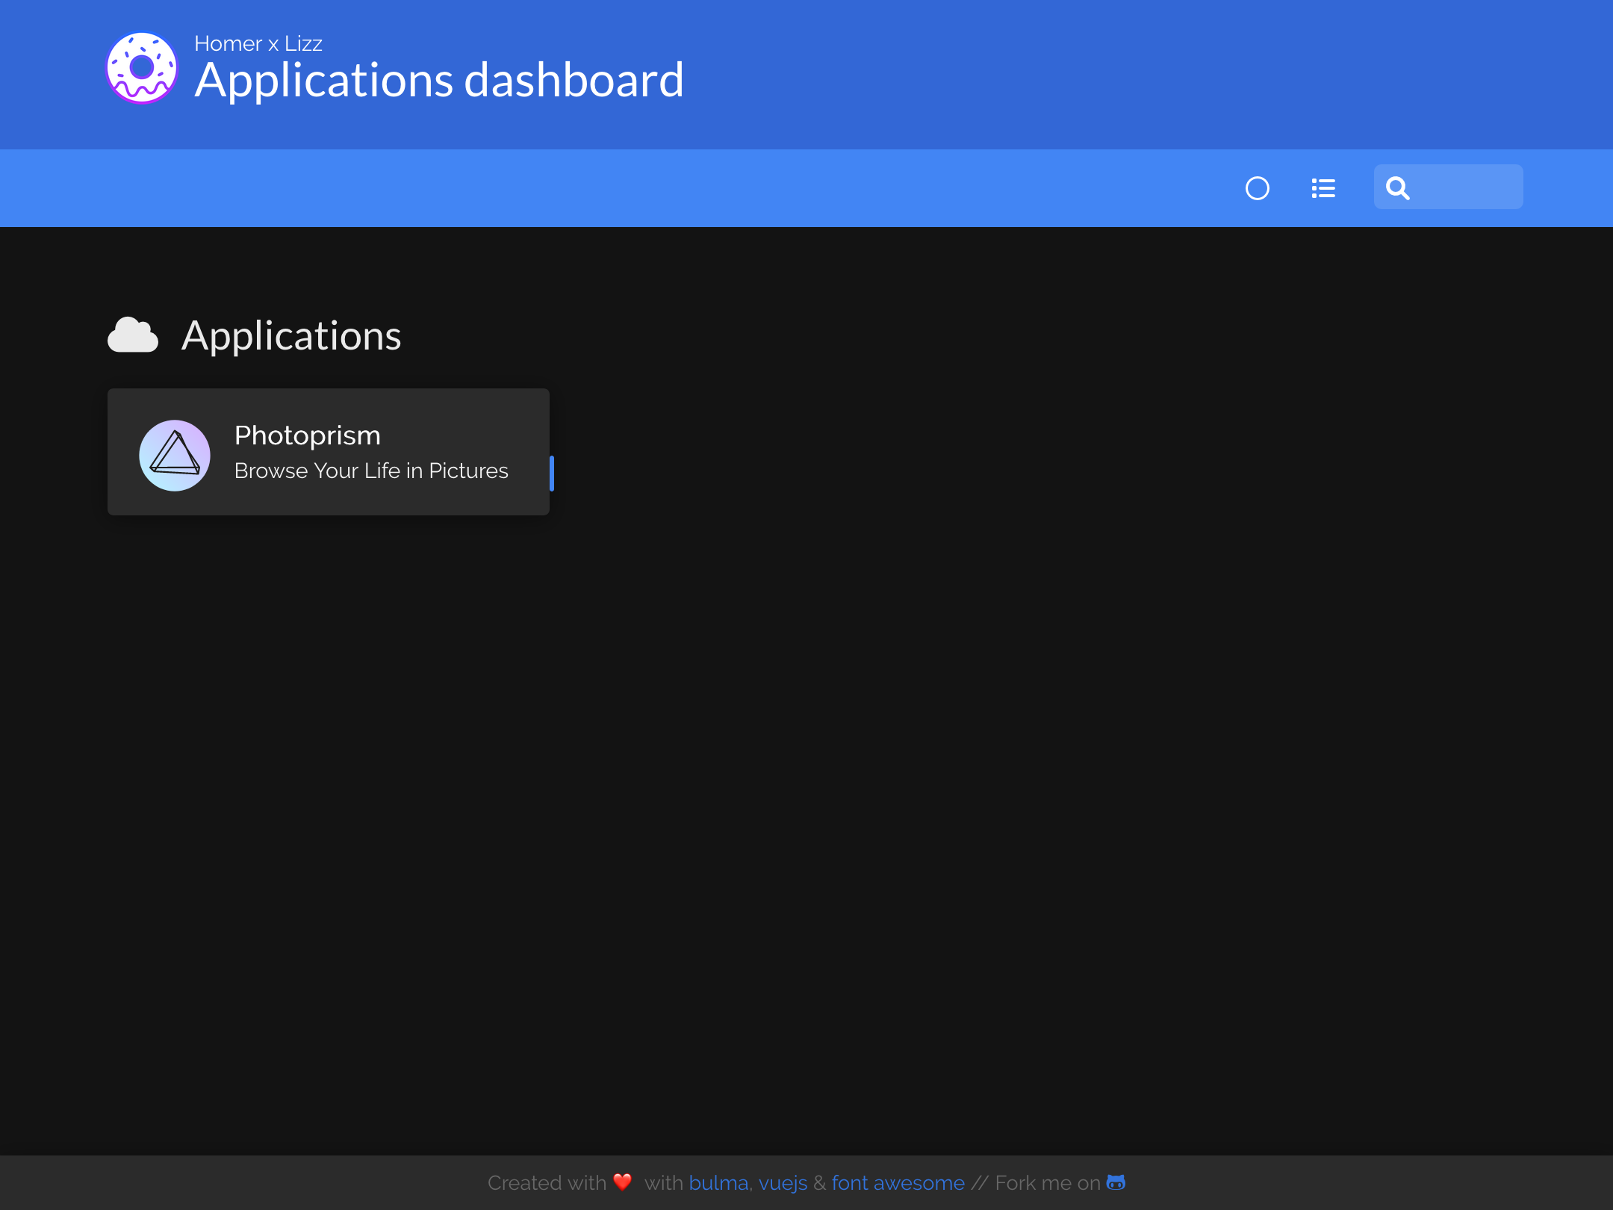Viewport: 1613px width, 1210px height.
Task: Click 'Created with' footer text
Action: [x=547, y=1183]
